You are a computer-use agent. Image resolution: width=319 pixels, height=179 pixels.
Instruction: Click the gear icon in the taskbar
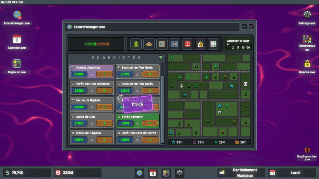pyautogui.click(x=179, y=173)
